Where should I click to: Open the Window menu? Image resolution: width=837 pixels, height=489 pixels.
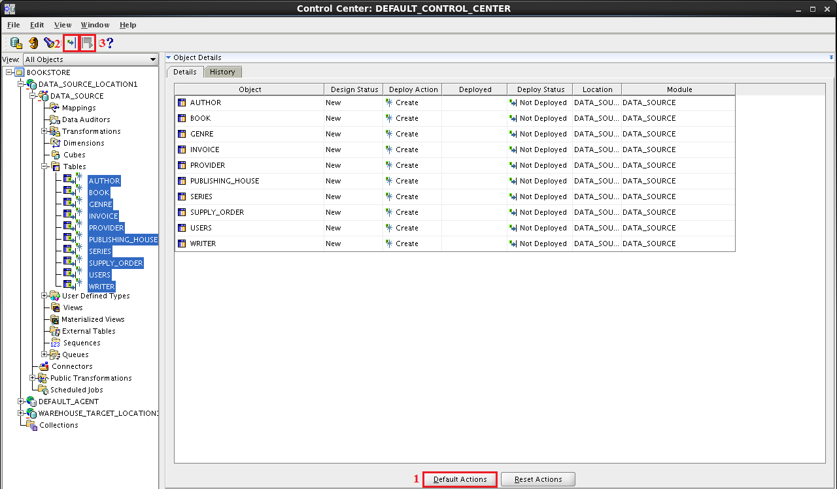(95, 25)
